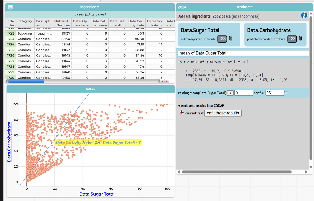The width and height of the screenshot is (314, 201).
Task: Click the Nutrient Number column header
Action: [62, 23]
